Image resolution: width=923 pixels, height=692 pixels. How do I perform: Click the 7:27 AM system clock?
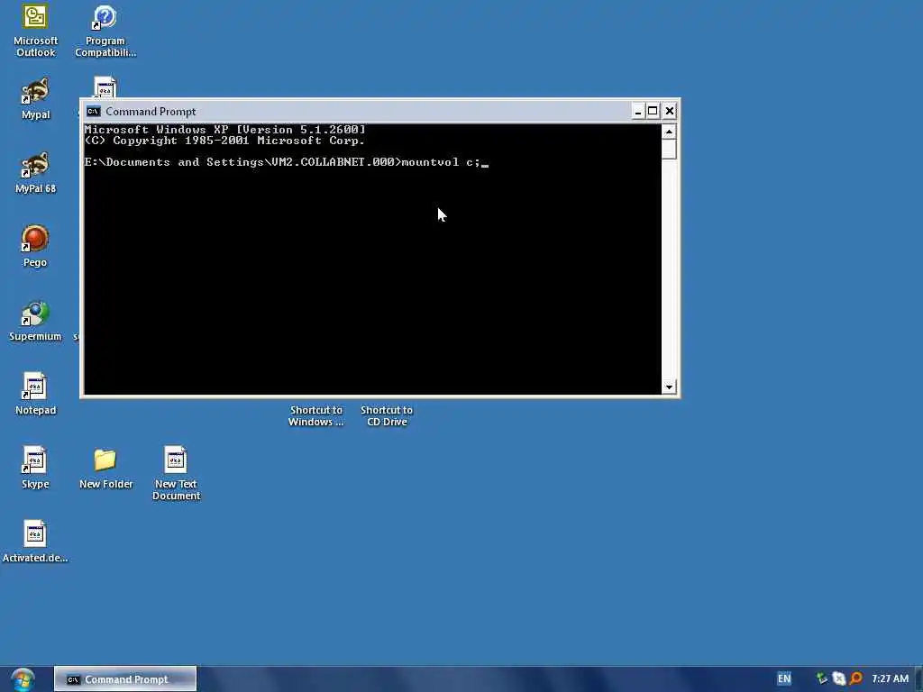(x=890, y=679)
